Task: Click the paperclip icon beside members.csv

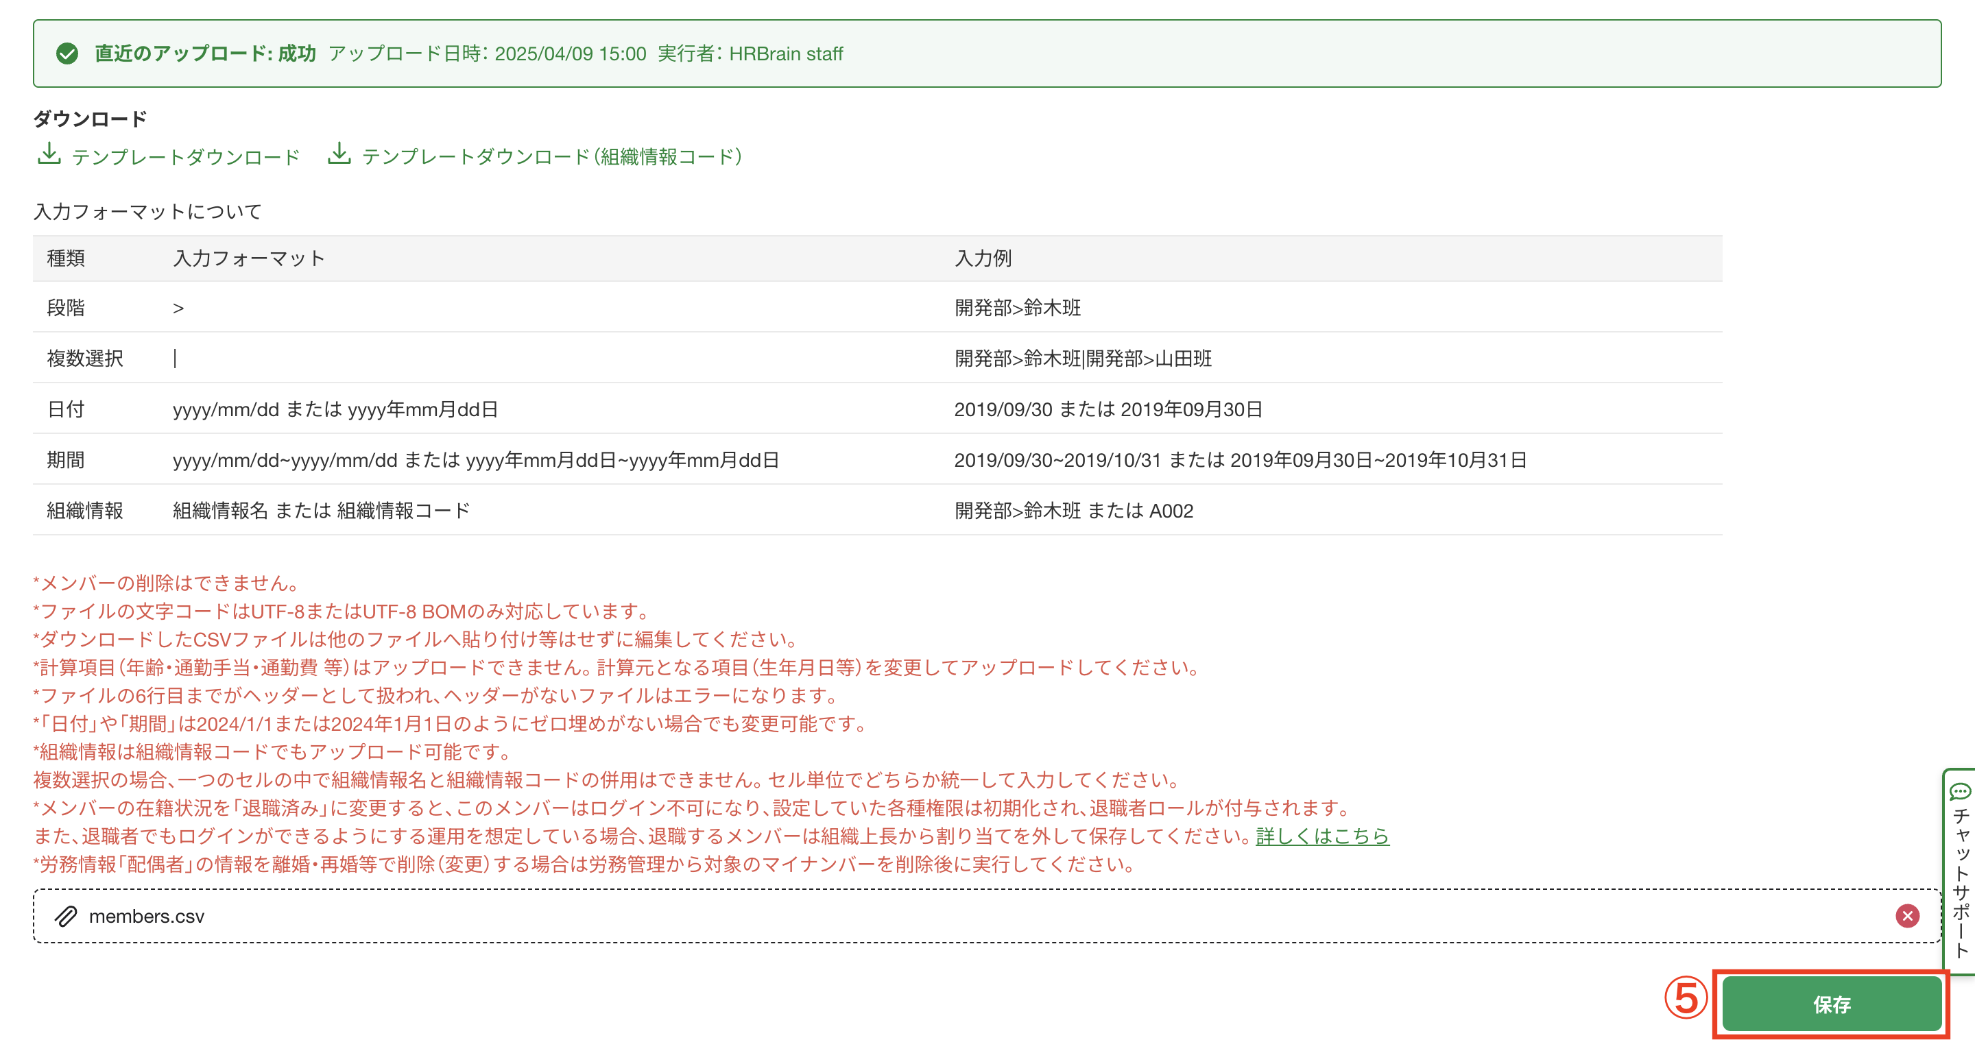Action: [66, 916]
